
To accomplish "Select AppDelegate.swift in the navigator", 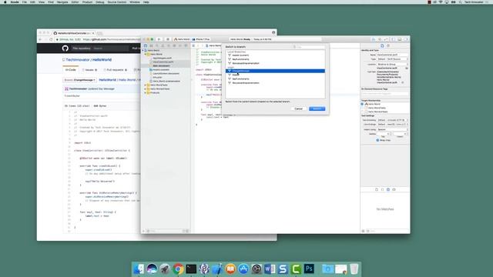I will tap(162, 58).
